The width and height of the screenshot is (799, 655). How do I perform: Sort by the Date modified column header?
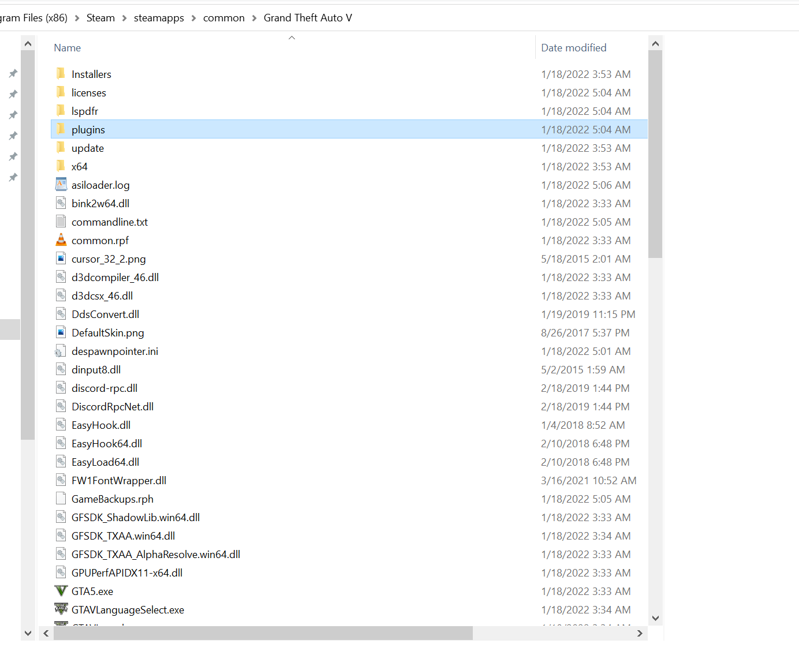point(574,48)
